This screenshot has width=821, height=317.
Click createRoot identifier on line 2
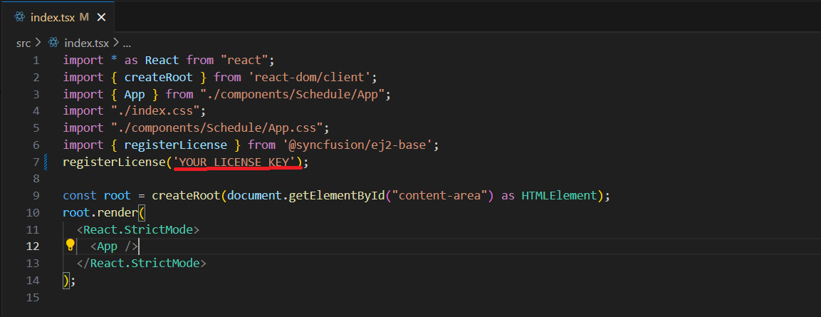tap(159, 78)
